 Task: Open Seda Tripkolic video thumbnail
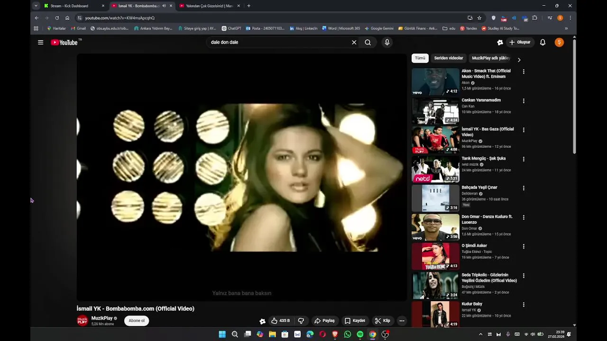point(435,286)
